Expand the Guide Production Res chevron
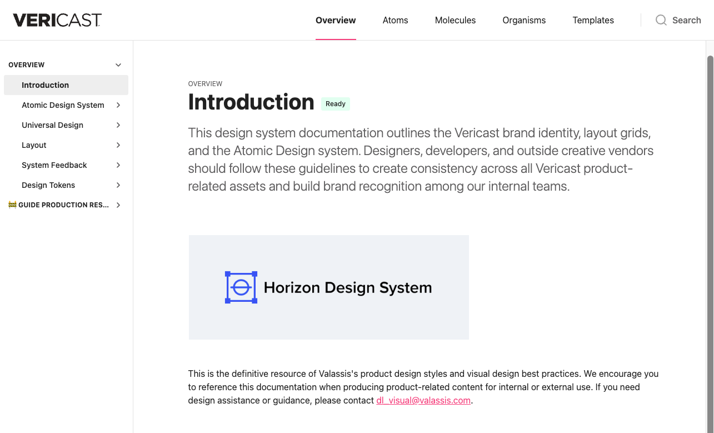714x433 pixels. click(118, 205)
